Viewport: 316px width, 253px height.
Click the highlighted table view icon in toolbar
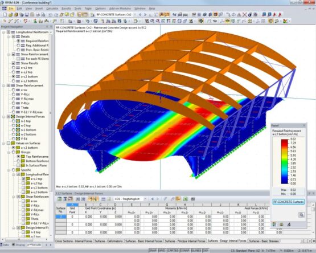[80, 15]
